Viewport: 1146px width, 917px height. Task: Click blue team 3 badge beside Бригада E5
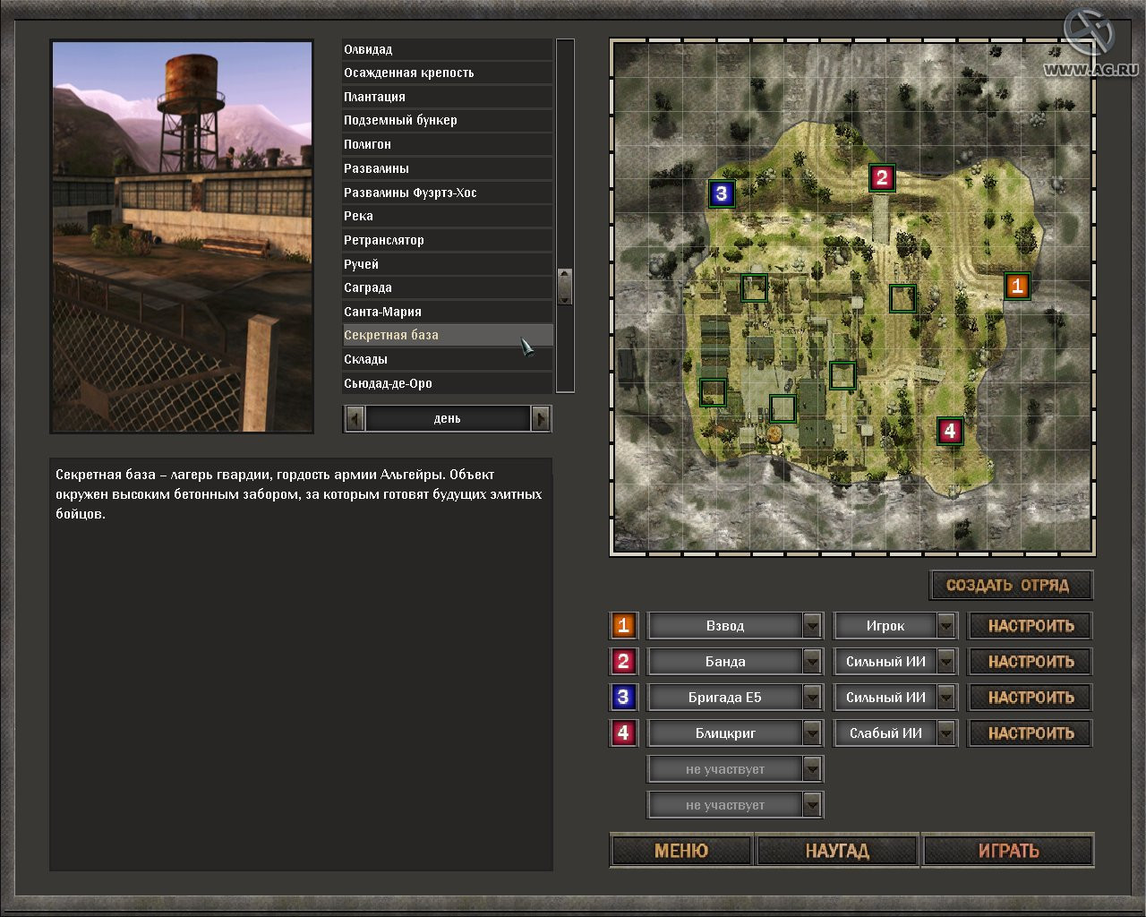point(623,697)
